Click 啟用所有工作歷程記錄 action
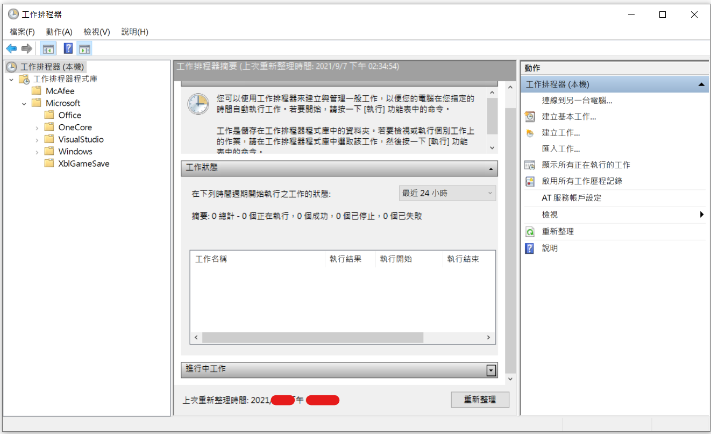 click(x=582, y=181)
